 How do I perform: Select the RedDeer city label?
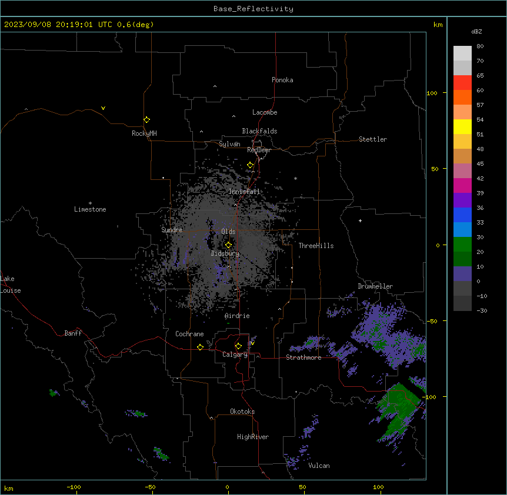[259, 150]
